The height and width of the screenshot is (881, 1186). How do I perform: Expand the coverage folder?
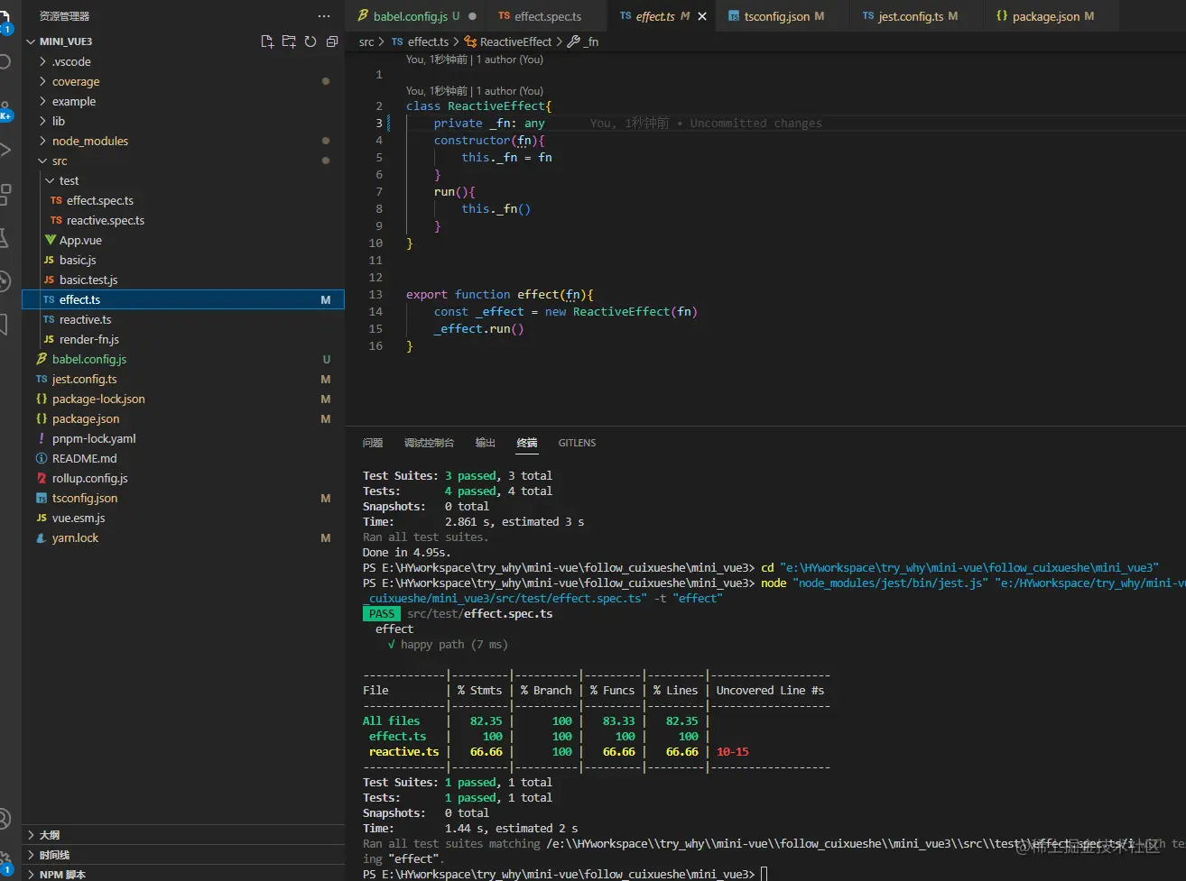(x=75, y=81)
